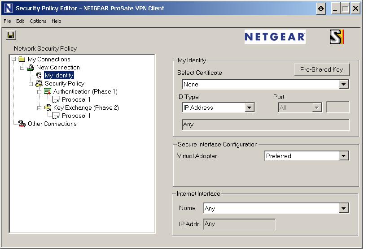Click the Security Policy folder icon
Screen dimensions: 377x249
[x=39, y=83]
